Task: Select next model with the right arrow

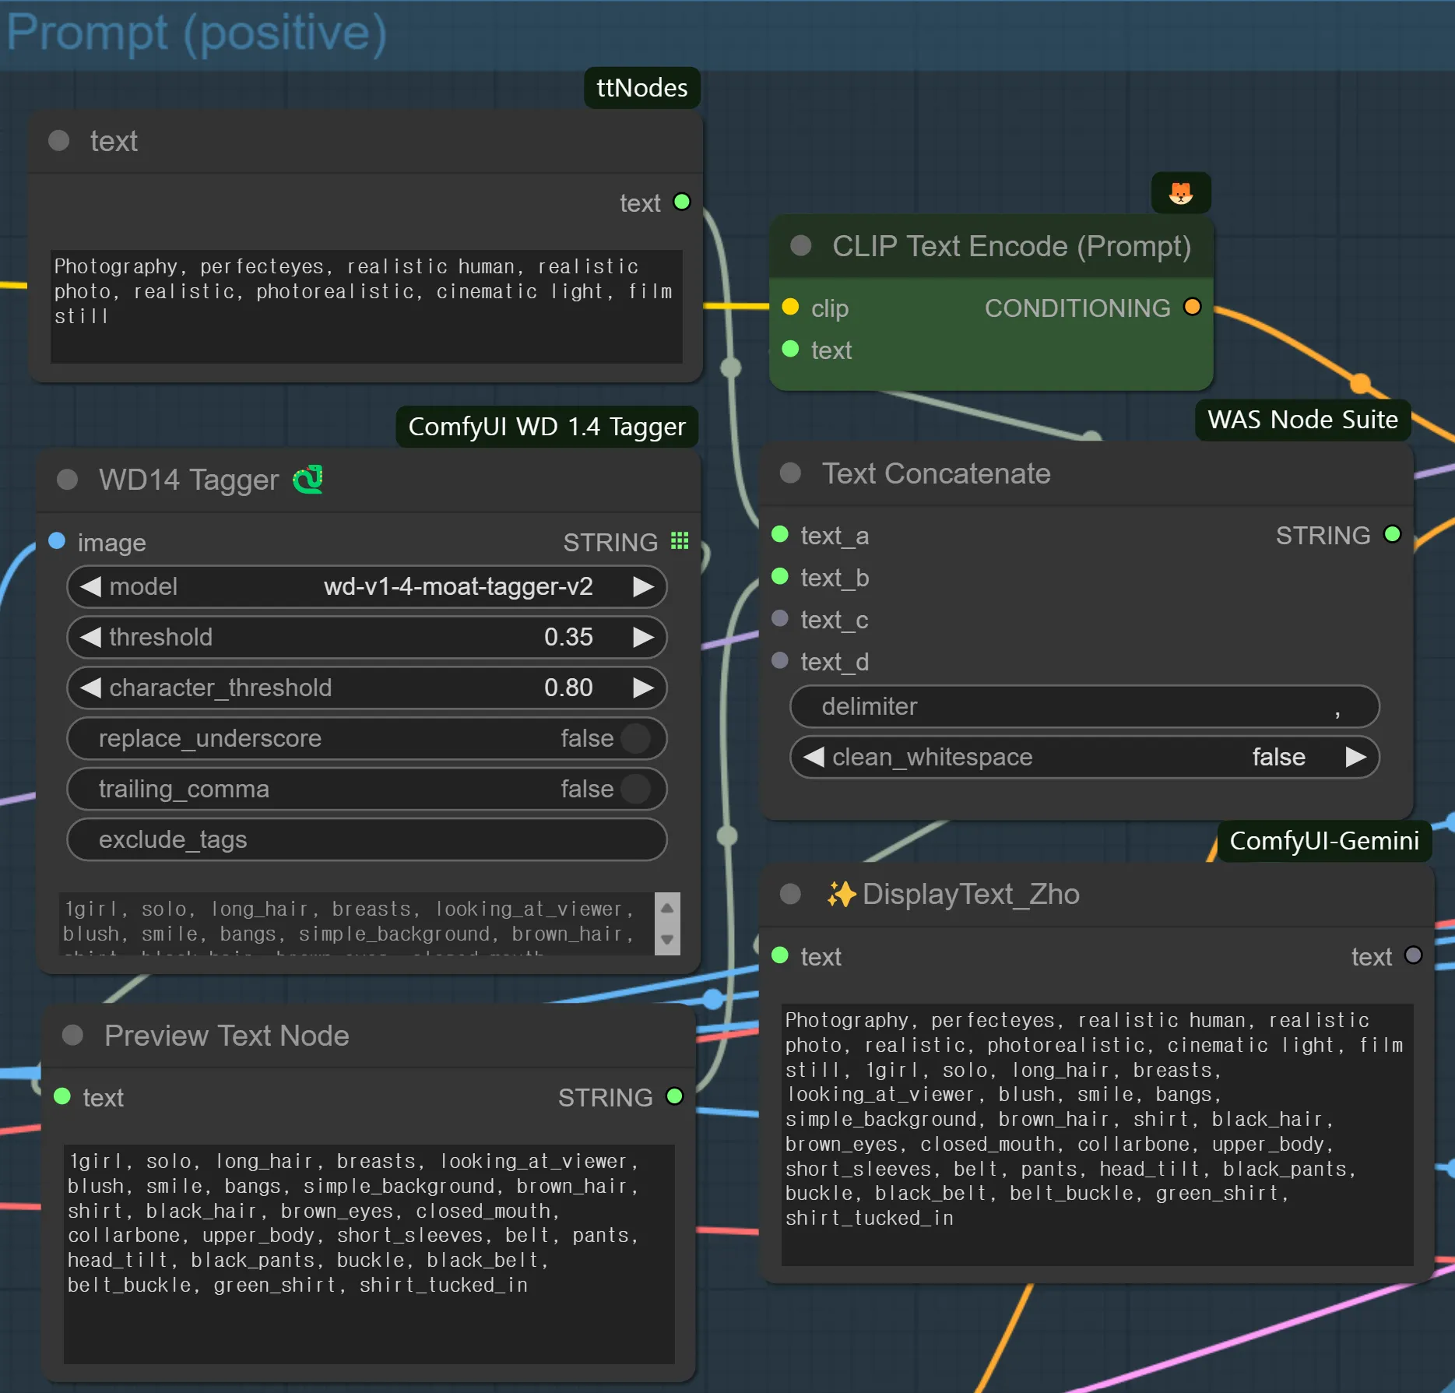Action: pos(643,586)
